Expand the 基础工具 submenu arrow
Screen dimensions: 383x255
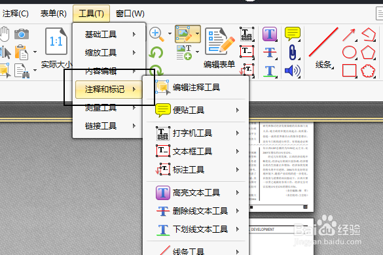[x=134, y=35]
